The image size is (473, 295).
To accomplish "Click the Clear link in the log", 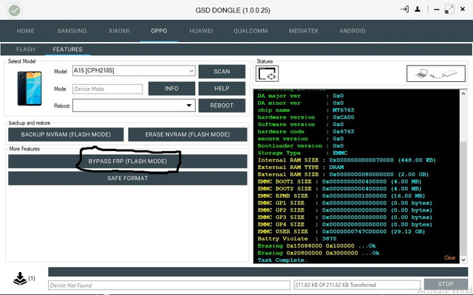I will (x=450, y=257).
